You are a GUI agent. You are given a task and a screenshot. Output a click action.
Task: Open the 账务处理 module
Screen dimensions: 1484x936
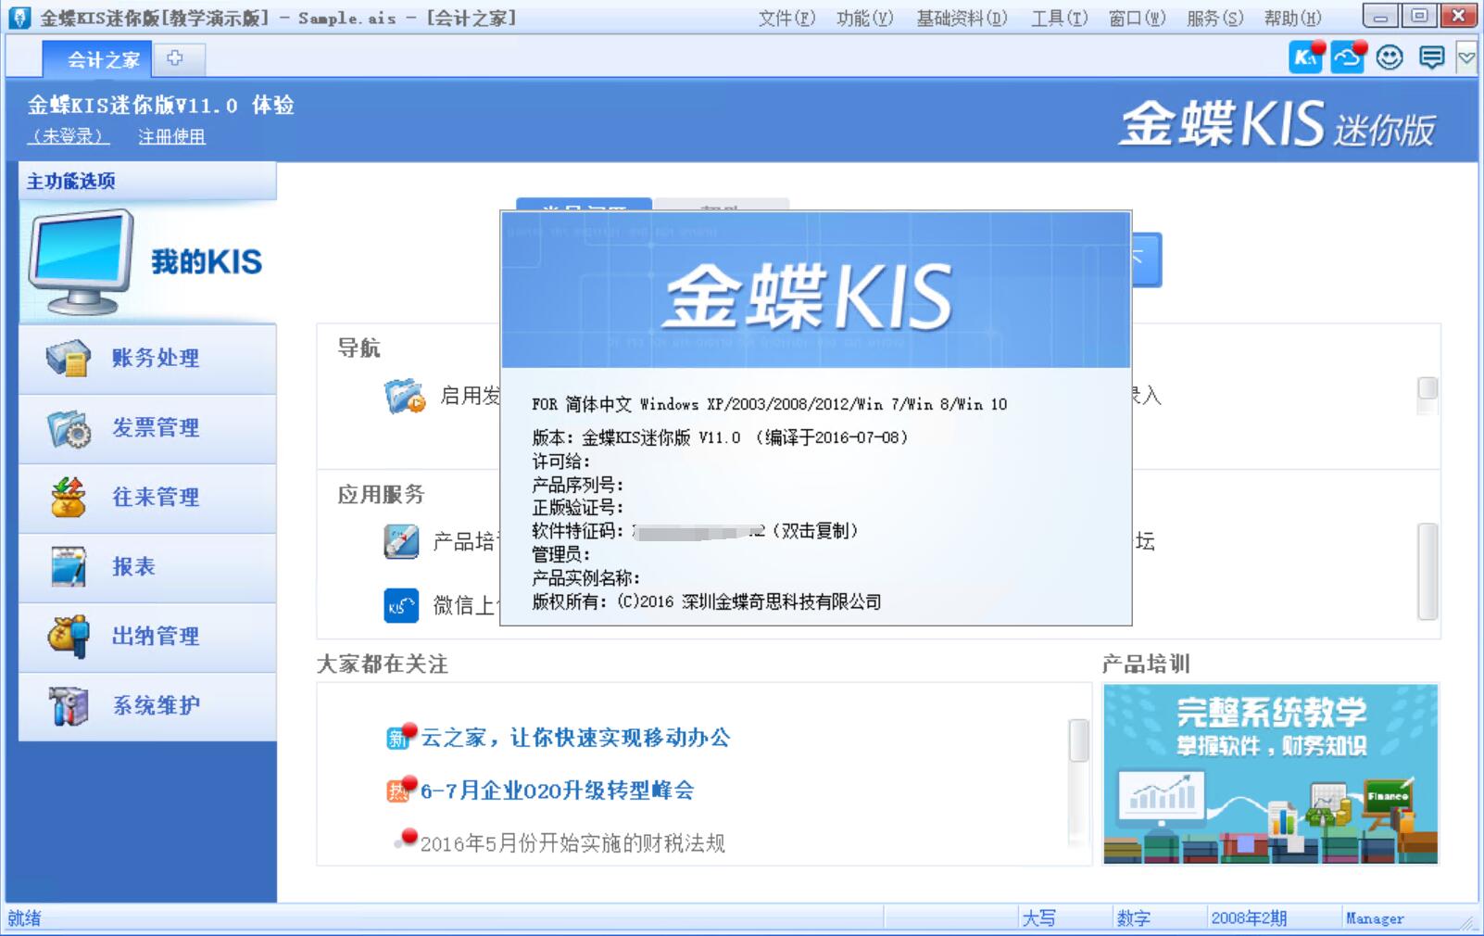pyautogui.click(x=147, y=359)
